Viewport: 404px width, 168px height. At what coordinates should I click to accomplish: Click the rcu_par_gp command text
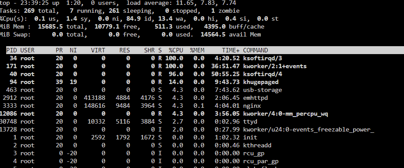261,161
